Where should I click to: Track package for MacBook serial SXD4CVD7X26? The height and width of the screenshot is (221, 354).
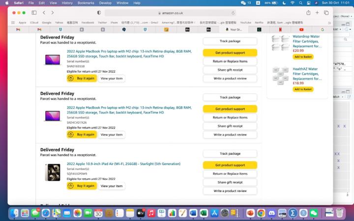click(230, 97)
